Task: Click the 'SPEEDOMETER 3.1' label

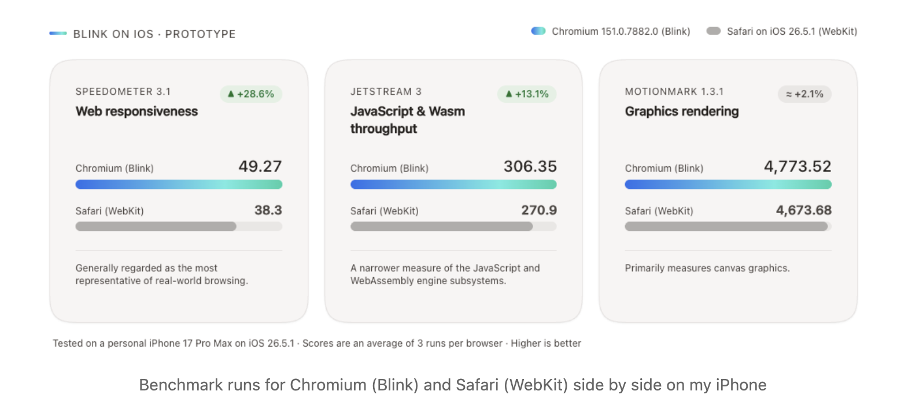Action: click(x=123, y=91)
